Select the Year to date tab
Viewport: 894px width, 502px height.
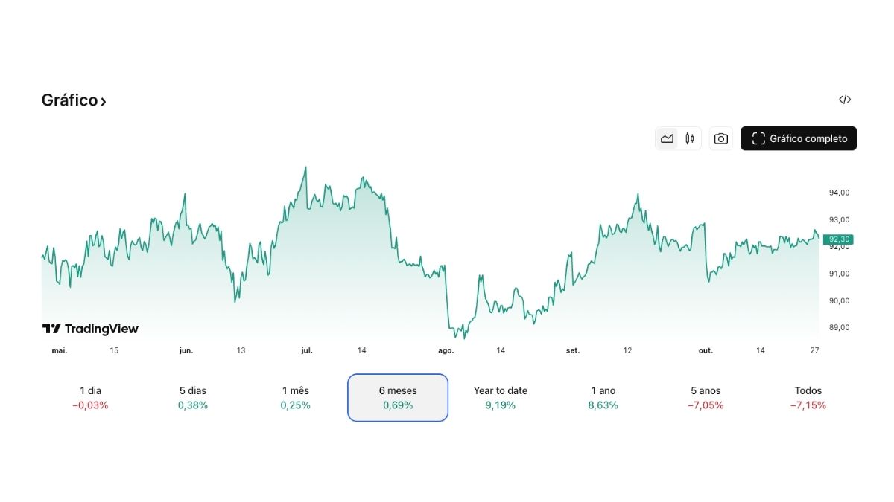coord(500,397)
